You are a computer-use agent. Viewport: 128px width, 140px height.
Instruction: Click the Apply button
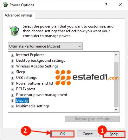click(114, 134)
